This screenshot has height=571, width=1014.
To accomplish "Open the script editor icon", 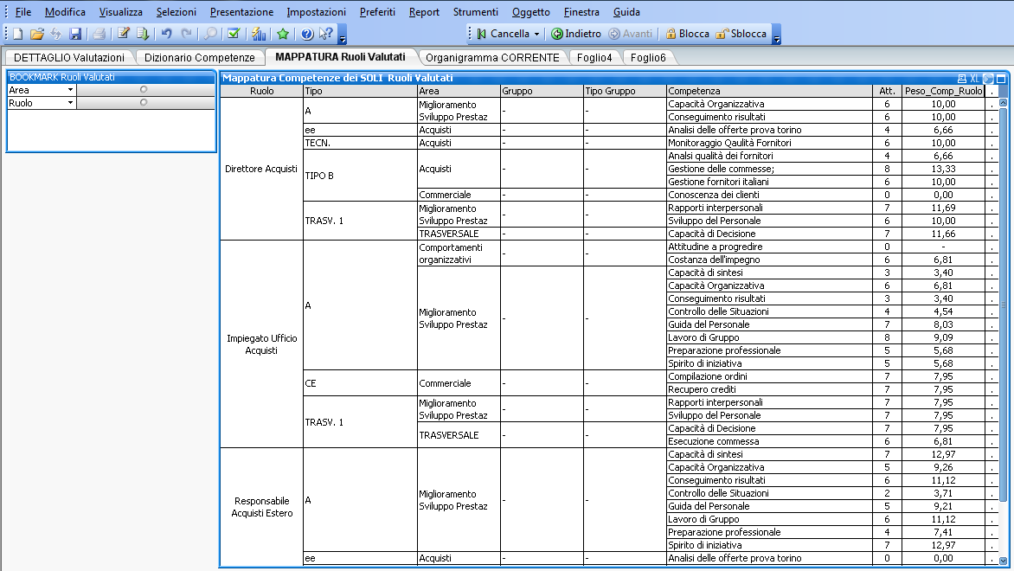I will [124, 34].
